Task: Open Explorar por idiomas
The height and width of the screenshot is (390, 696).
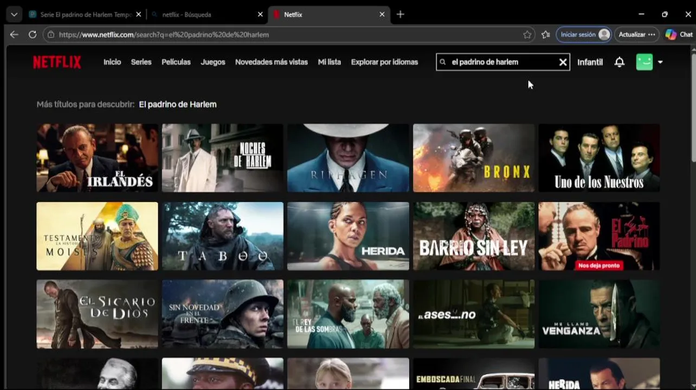Action: [x=384, y=62]
